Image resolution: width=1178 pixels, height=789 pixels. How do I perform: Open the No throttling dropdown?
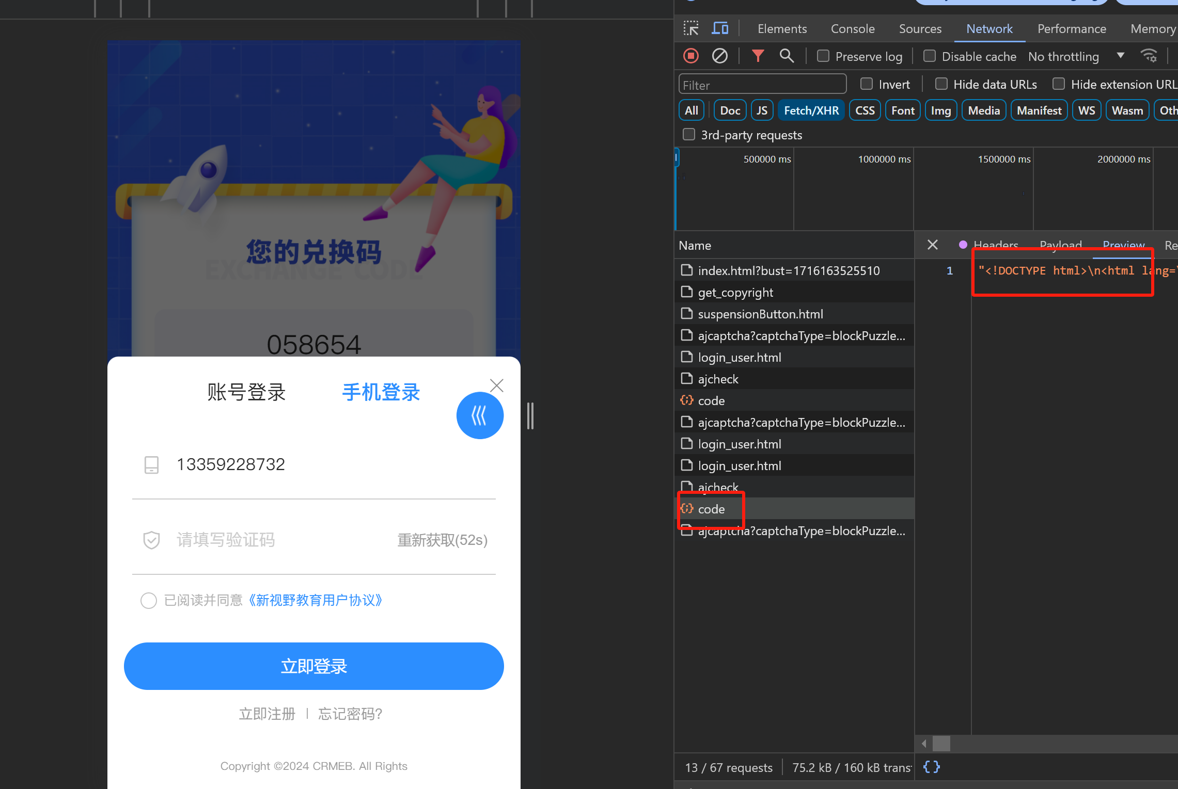coord(1076,56)
